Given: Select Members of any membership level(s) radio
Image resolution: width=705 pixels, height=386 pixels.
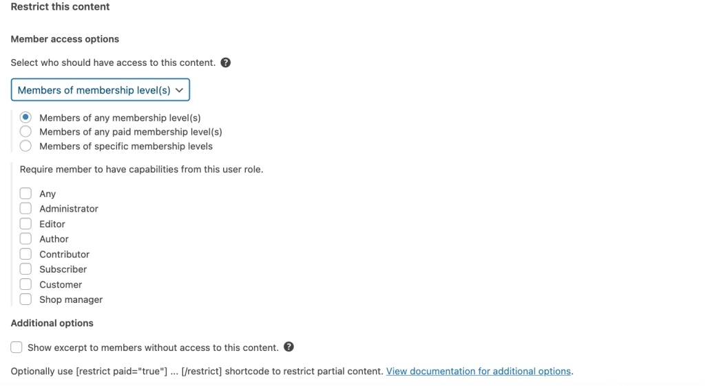Looking at the screenshot, I should (x=25, y=117).
